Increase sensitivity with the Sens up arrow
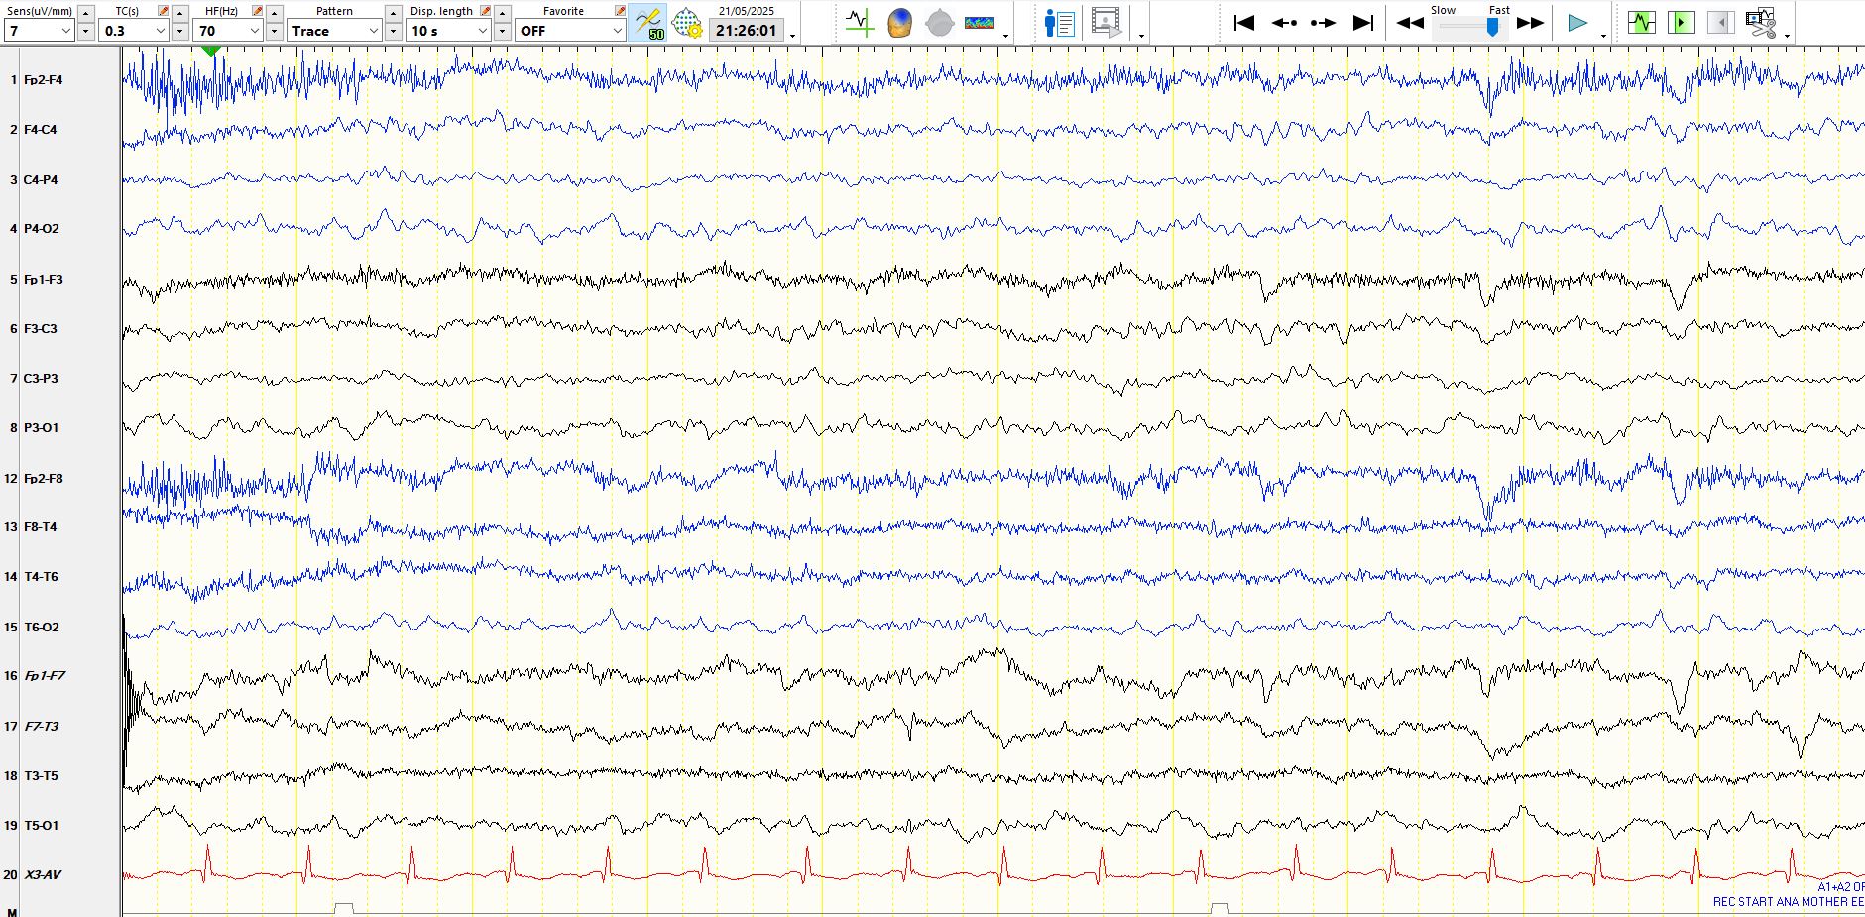Screen dimensions: 1865x917 [x=86, y=13]
